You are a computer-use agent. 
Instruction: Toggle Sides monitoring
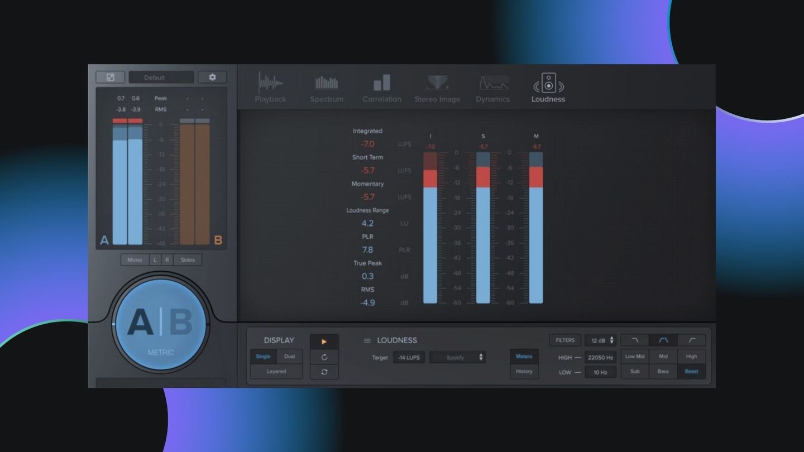(x=188, y=260)
